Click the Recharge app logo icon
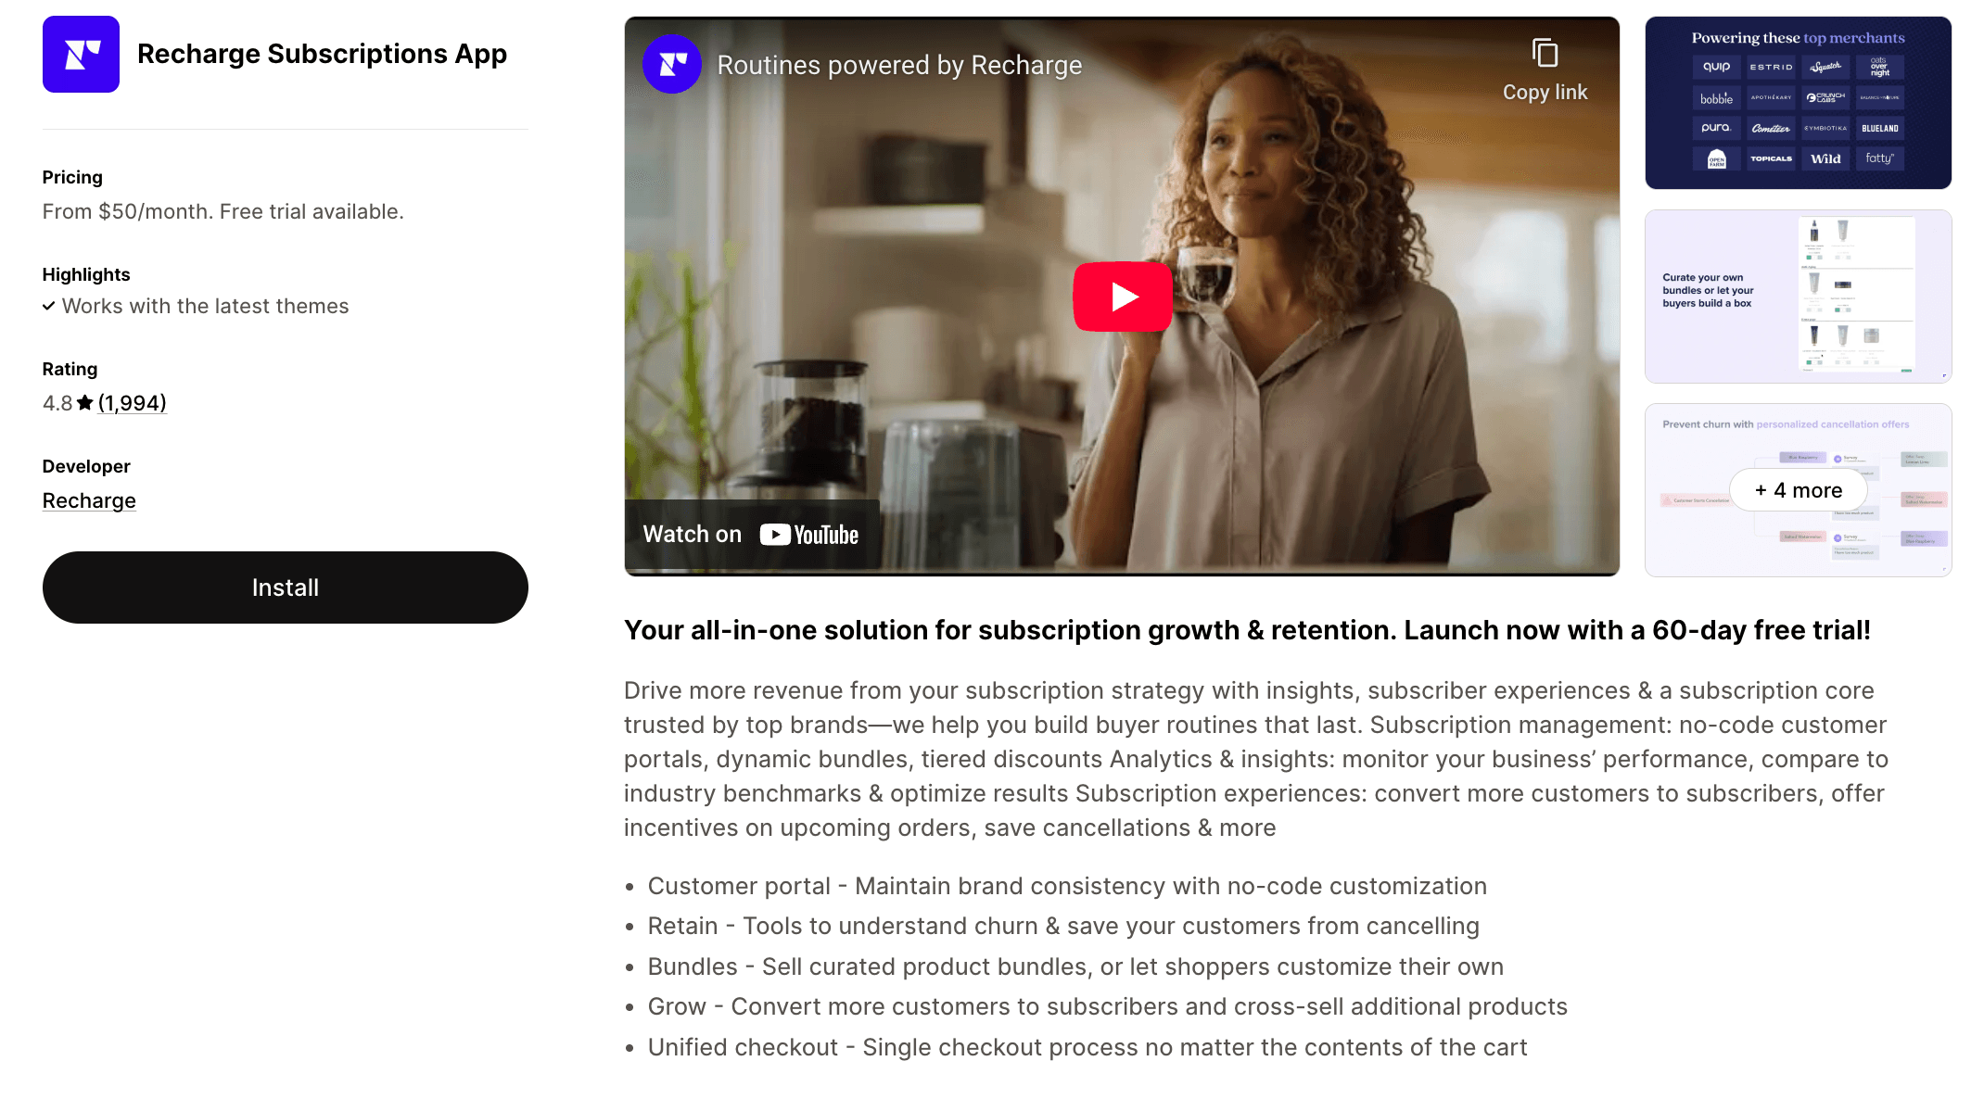The height and width of the screenshot is (1099, 1984). click(x=81, y=54)
